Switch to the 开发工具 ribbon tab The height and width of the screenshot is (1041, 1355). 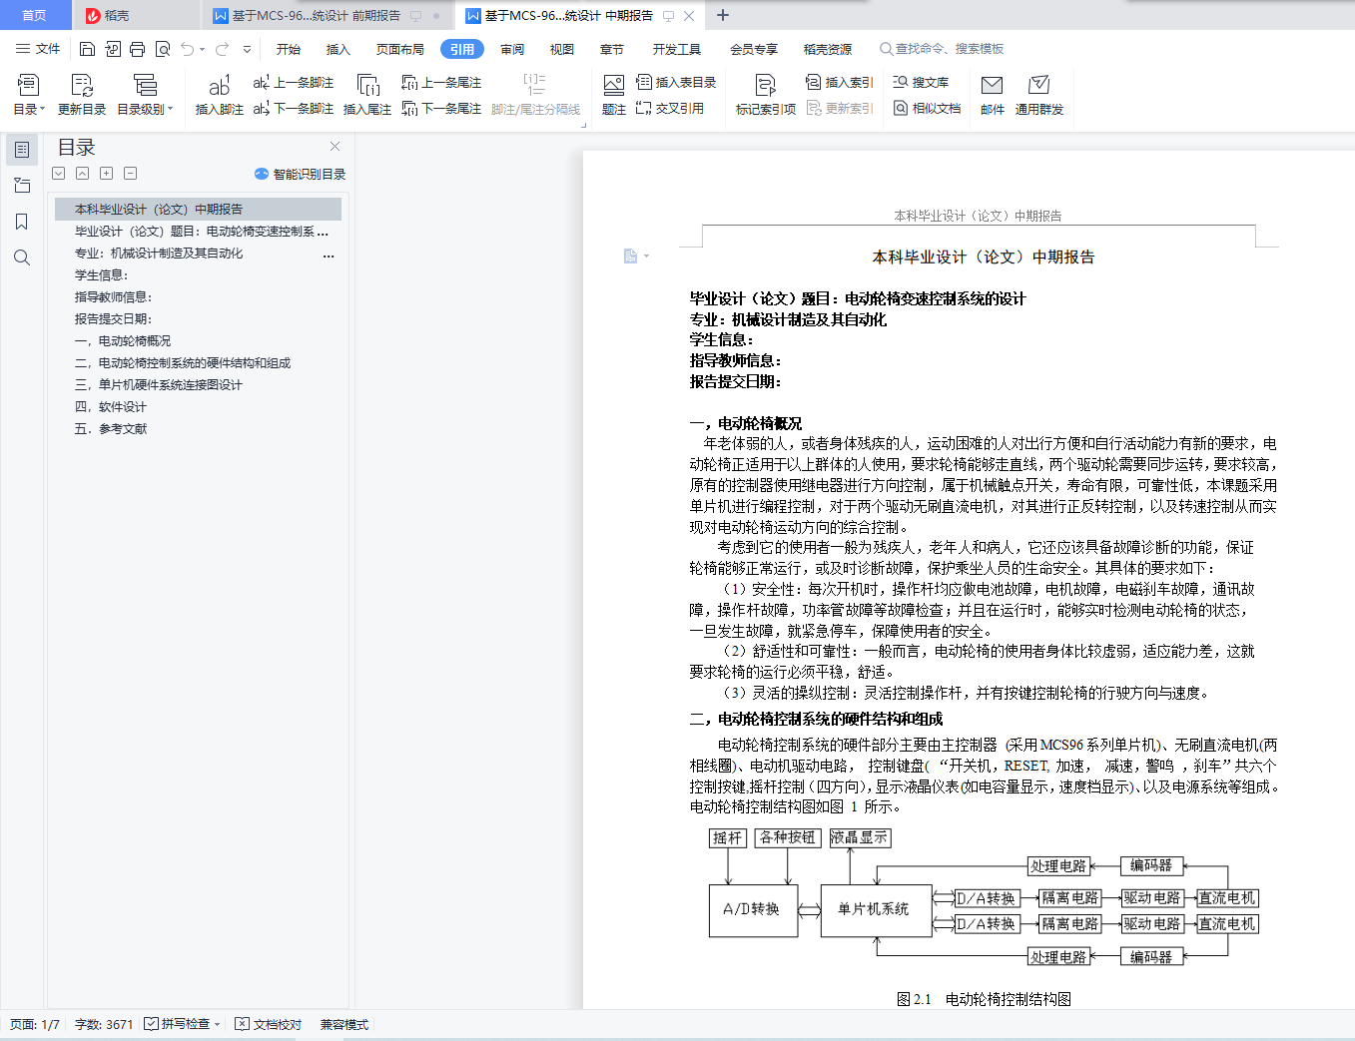pos(677,49)
